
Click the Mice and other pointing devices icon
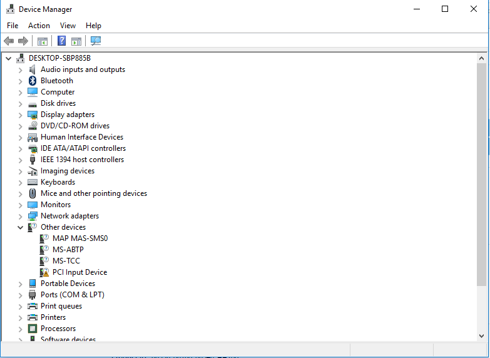tap(32, 193)
